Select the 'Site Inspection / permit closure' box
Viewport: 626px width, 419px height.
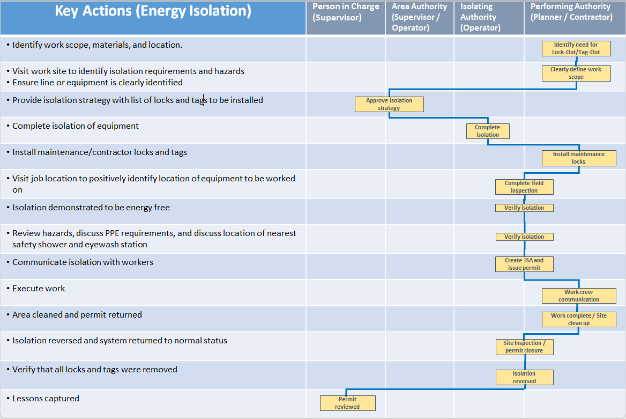pos(524,347)
